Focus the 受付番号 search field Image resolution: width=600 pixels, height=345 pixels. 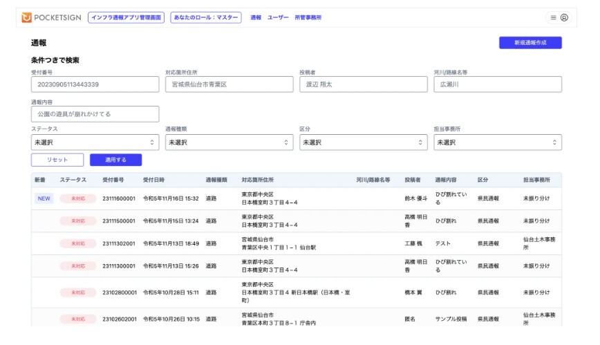coord(95,84)
